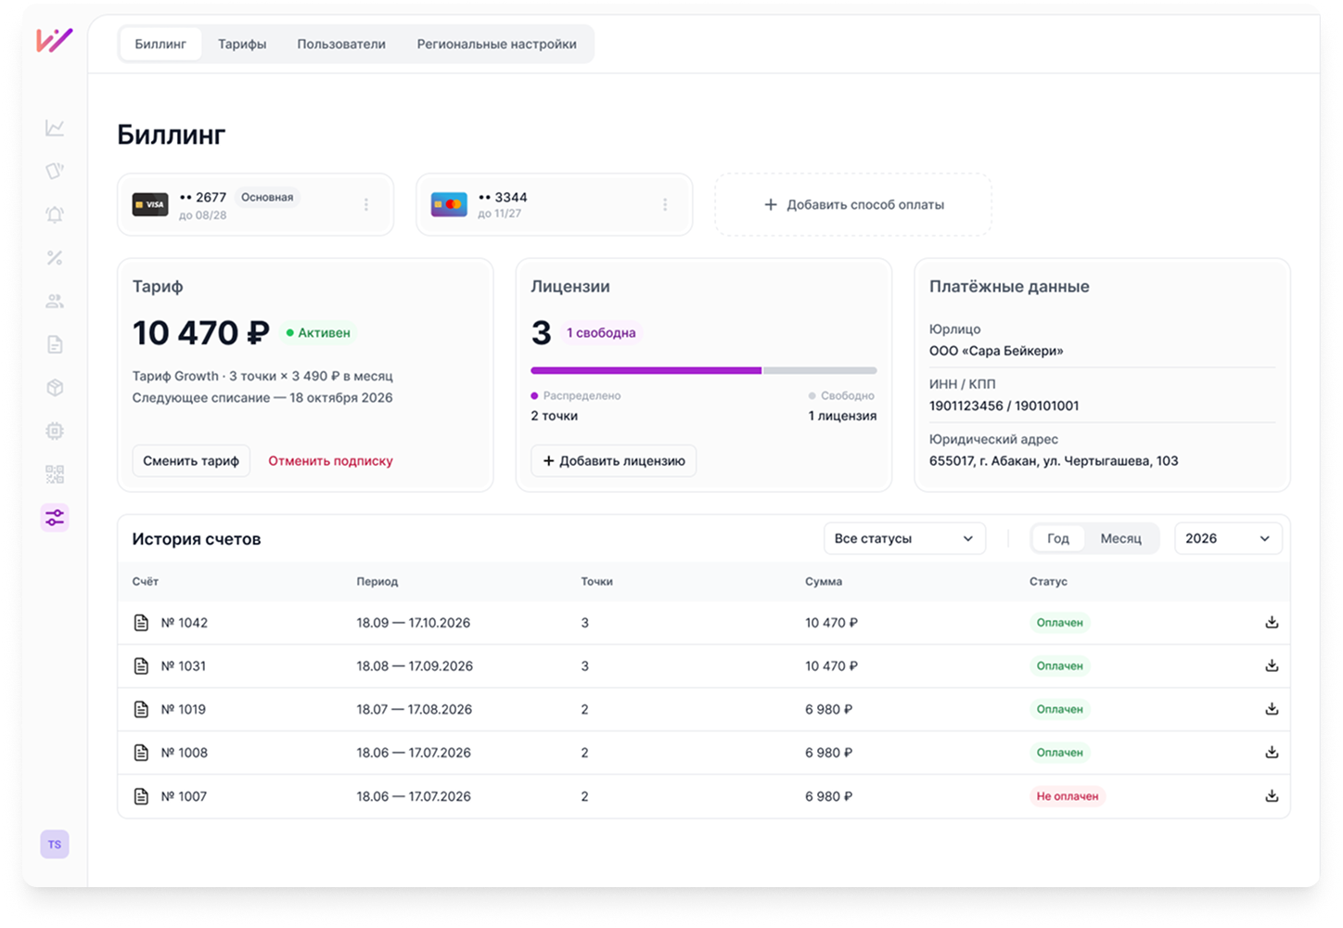Click the Сумма column header
The image size is (1343, 928).
824,582
